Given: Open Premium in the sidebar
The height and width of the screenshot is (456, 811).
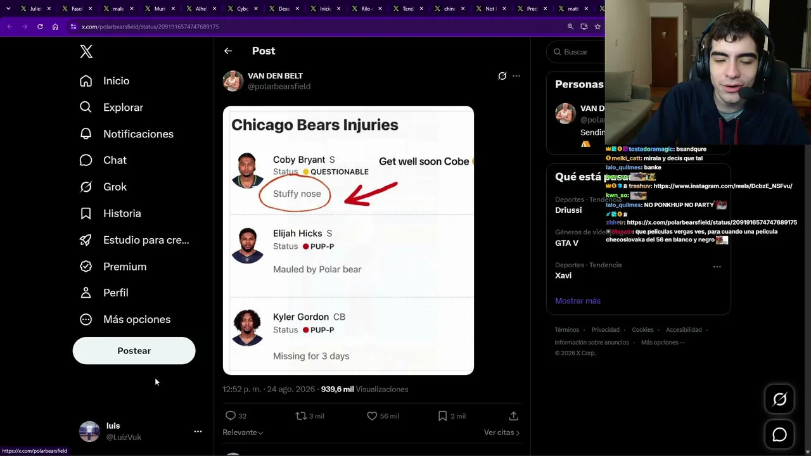Looking at the screenshot, I should 113,267.
